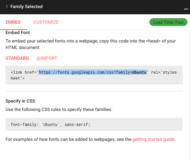This screenshot has width=190, height=160.
Task: Click the 'Ubuntu' value in font-family rule
Action: 50,125
